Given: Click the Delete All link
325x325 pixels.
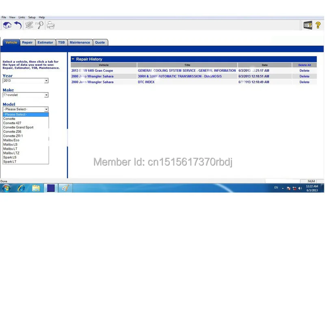Looking at the screenshot, I should coord(304,65).
